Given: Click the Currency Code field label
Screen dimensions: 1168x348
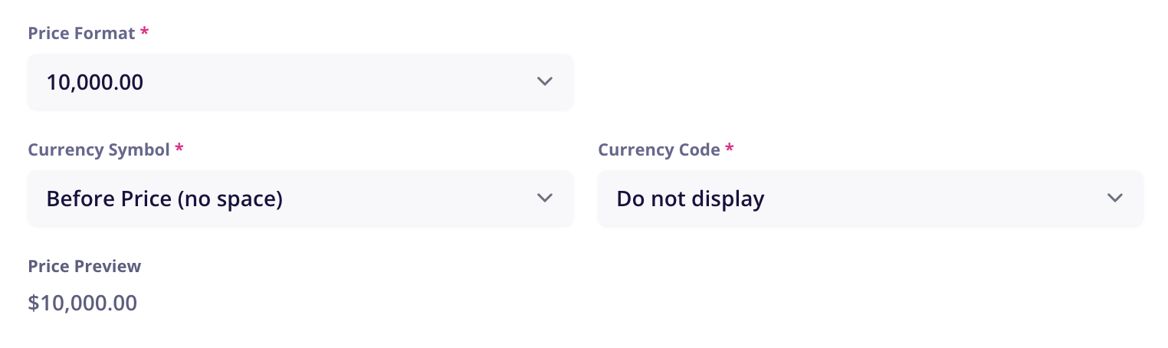Looking at the screenshot, I should pyautogui.click(x=659, y=150).
